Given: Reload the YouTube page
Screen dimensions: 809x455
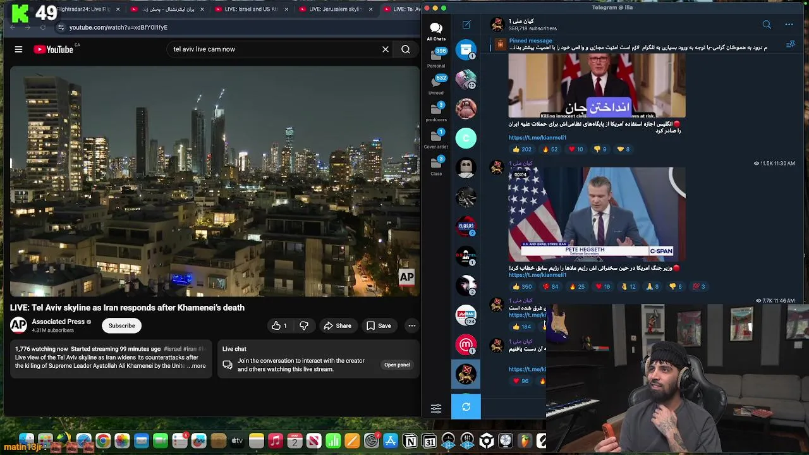Looking at the screenshot, I should tap(42, 27).
